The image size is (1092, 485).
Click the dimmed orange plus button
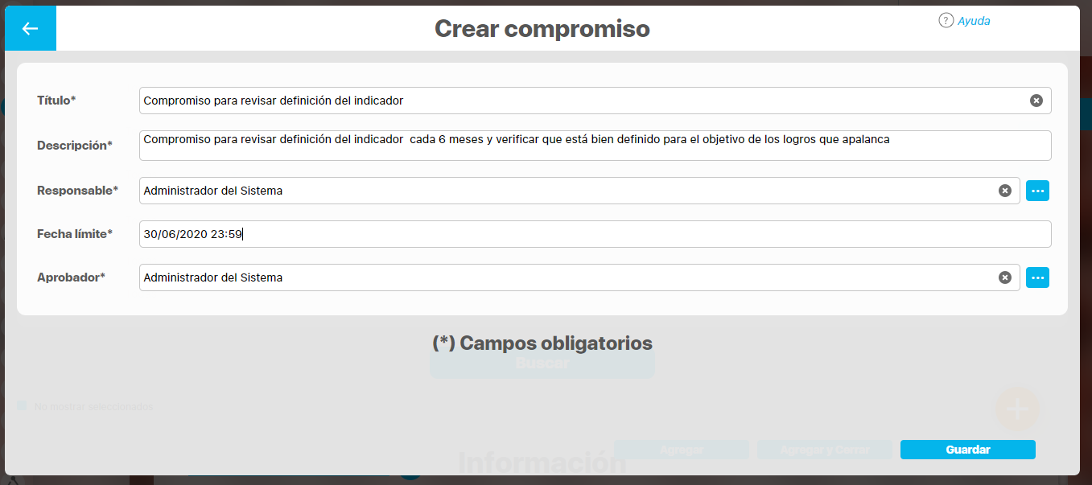click(x=1017, y=409)
